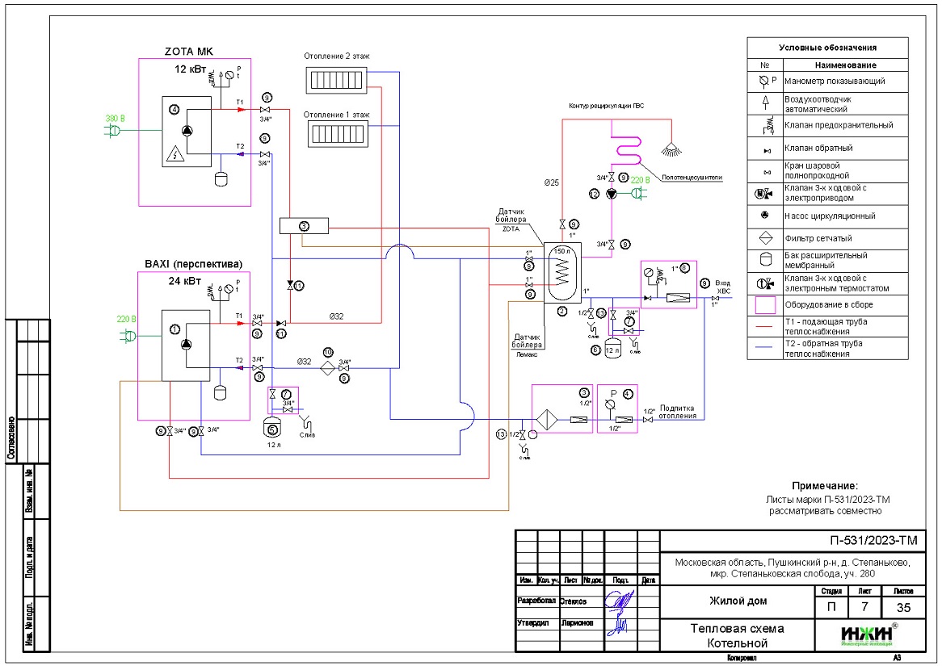The image size is (942, 666).
Task: Click the circulation pump legend symbol
Action: (x=764, y=216)
